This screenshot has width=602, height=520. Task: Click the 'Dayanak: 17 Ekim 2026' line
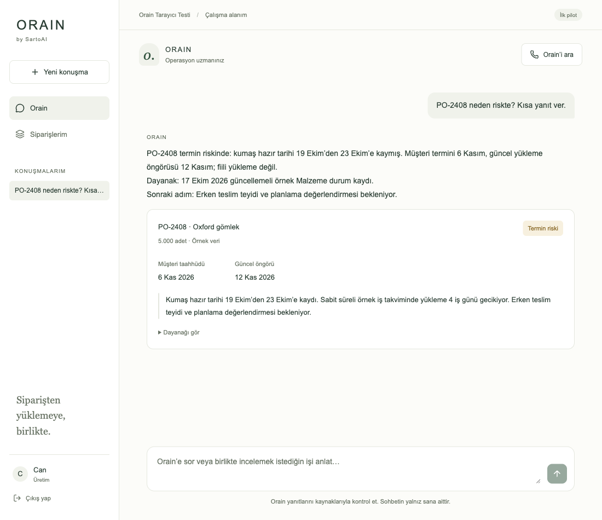tap(260, 181)
